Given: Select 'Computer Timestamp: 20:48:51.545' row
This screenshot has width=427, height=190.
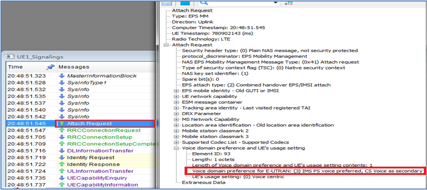Looking at the screenshot, I should point(218,27).
